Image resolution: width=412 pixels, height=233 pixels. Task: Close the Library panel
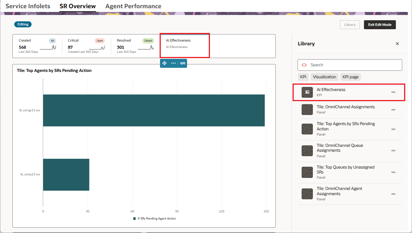click(x=397, y=44)
